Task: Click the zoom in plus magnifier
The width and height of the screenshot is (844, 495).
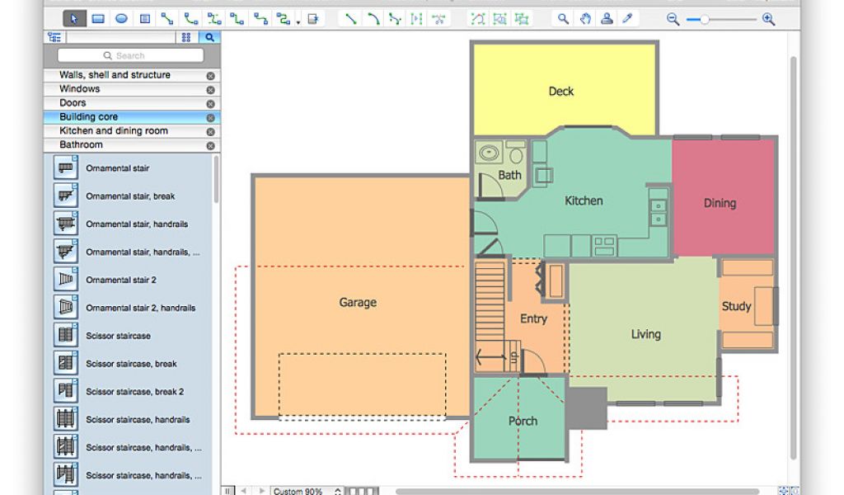Action: (x=768, y=19)
